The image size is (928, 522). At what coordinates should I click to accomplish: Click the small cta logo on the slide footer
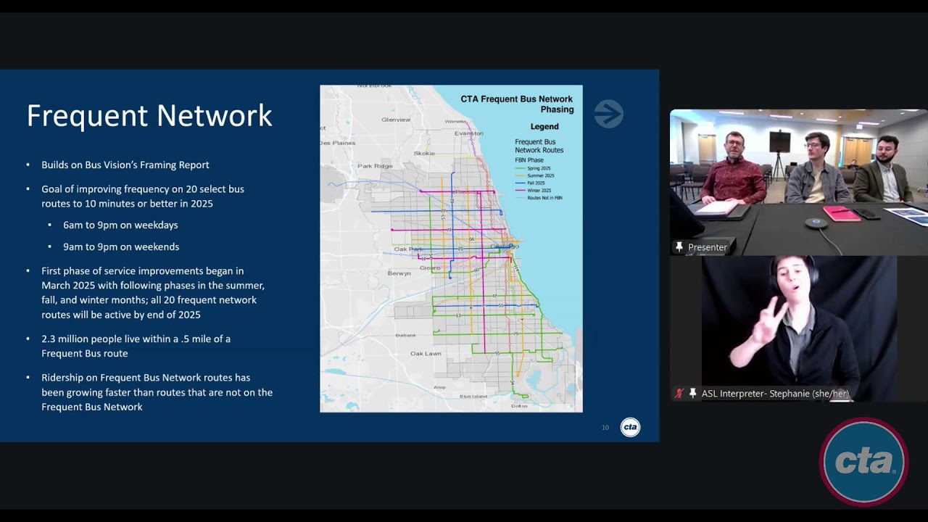point(630,427)
